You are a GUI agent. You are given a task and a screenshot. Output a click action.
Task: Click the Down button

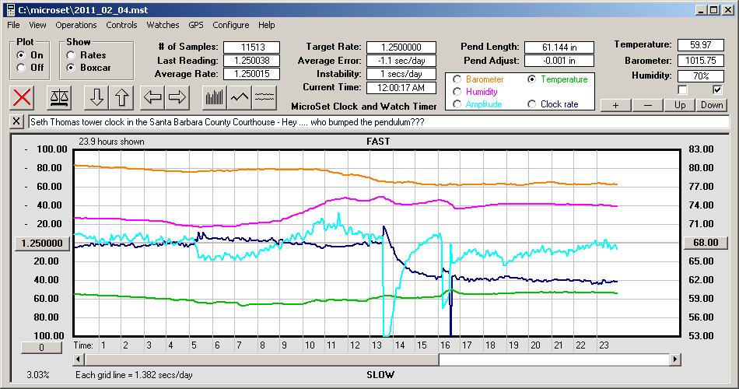[712, 105]
